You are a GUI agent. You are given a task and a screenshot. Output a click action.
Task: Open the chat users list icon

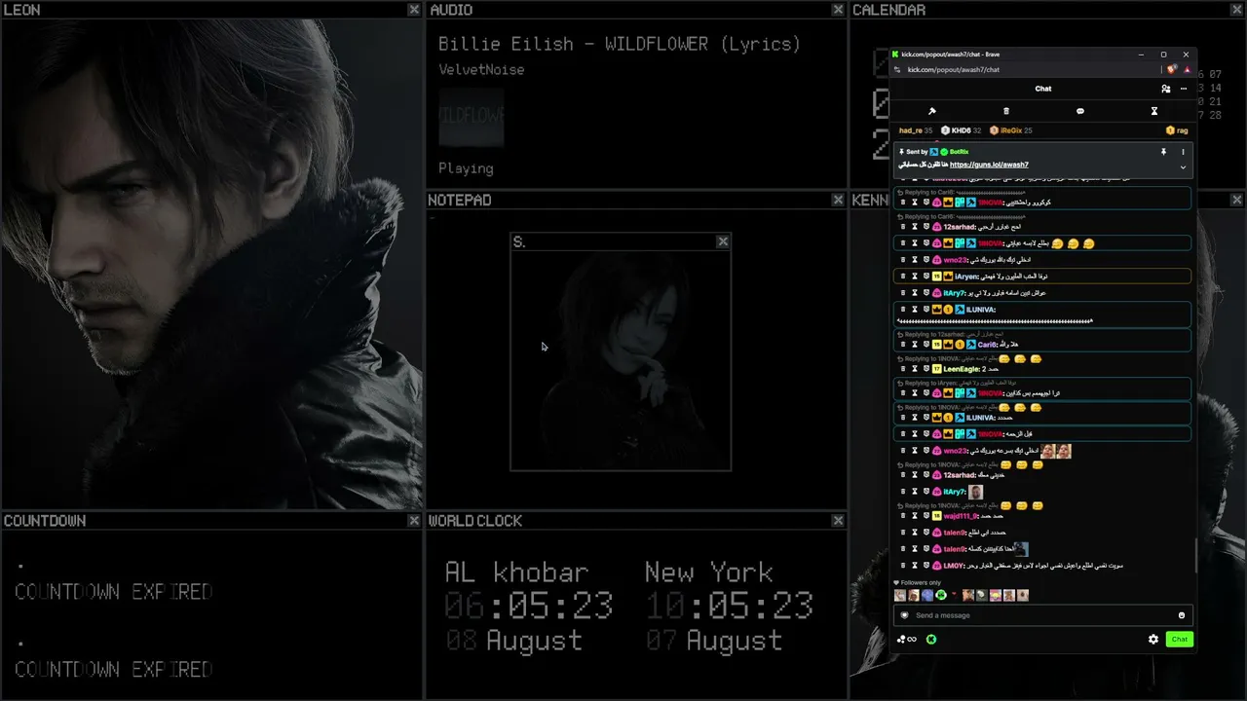tap(1166, 89)
